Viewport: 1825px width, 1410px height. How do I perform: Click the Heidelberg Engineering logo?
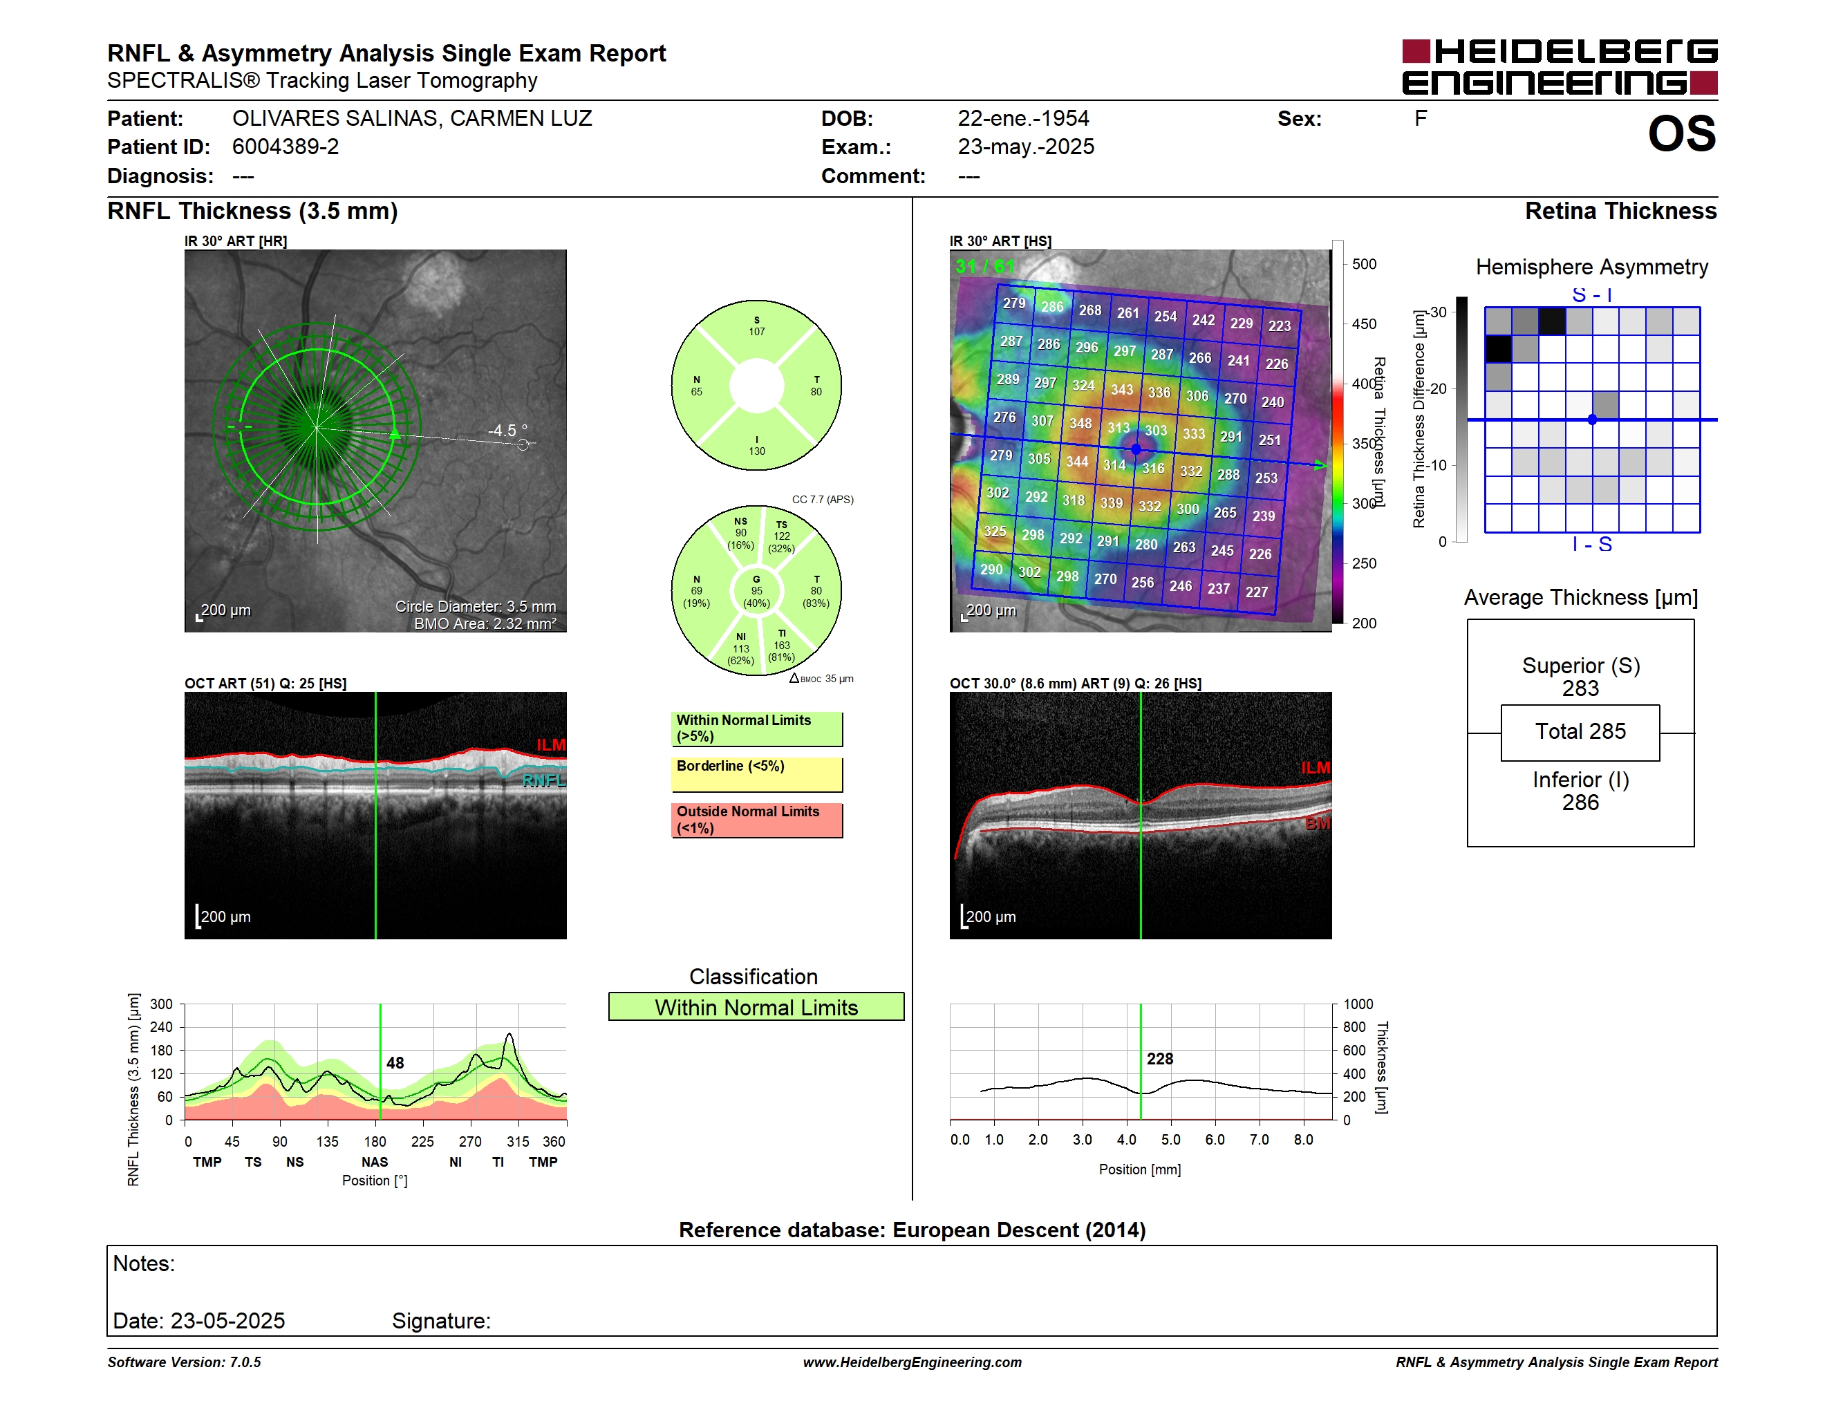click(x=1560, y=67)
